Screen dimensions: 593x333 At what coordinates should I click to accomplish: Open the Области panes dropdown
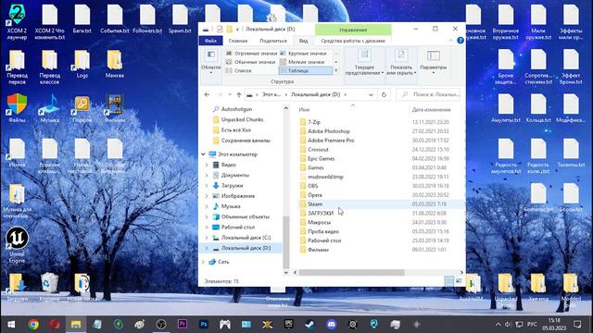[210, 62]
